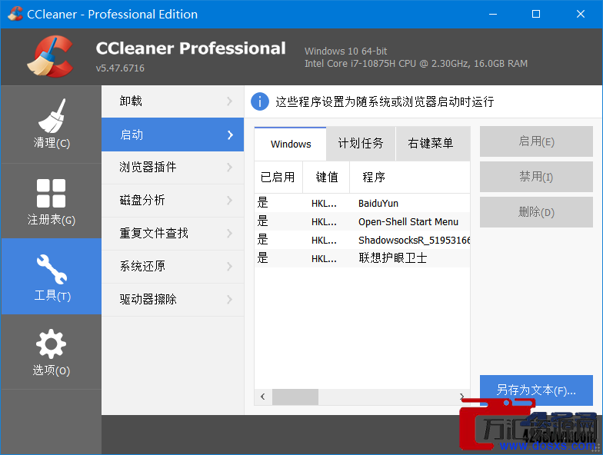This screenshot has height=455, width=603.
Task: Click chevron next to 浏览器插件
Action: point(229,168)
